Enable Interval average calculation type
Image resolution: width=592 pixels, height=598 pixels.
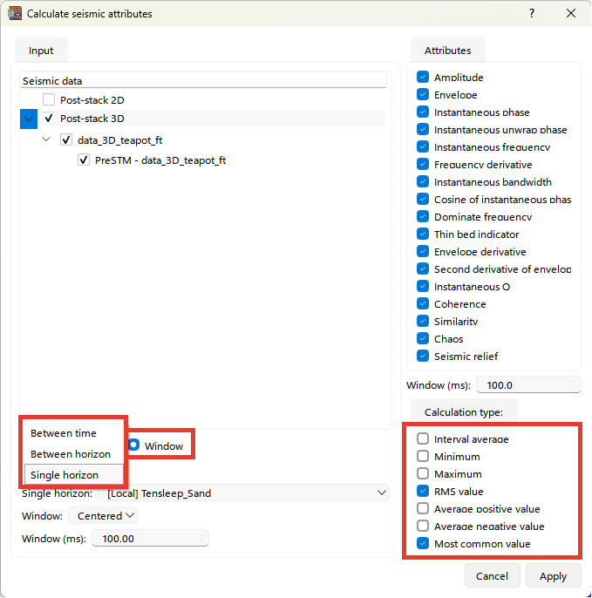423,439
